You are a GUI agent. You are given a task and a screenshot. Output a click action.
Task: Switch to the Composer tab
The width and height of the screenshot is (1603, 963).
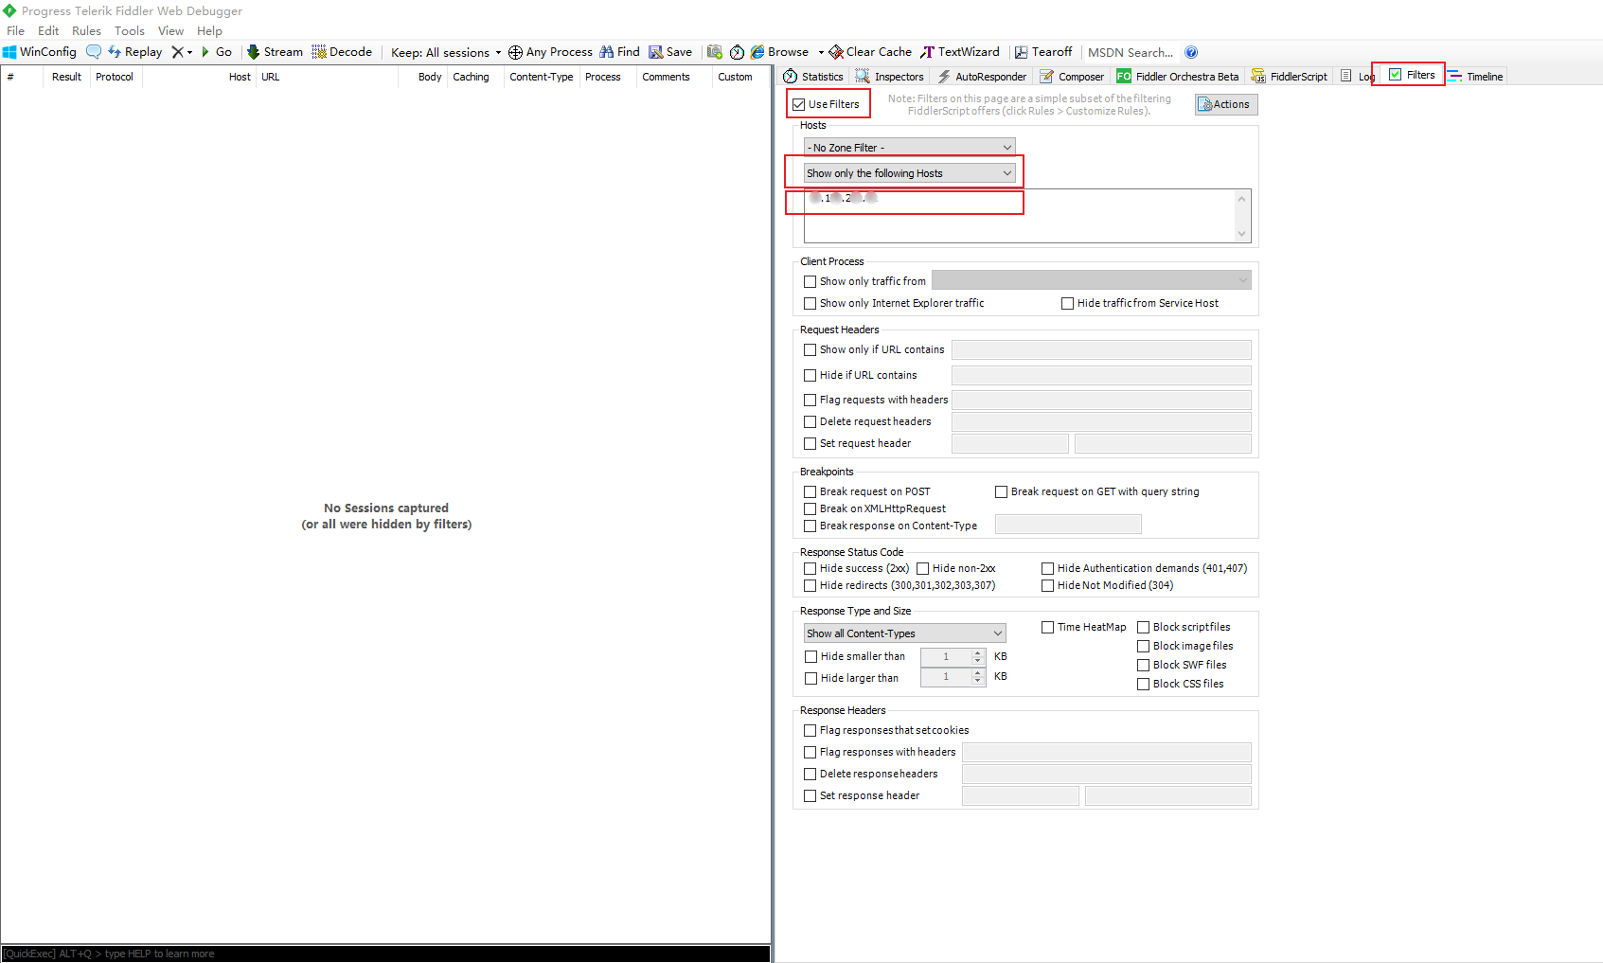pyautogui.click(x=1072, y=77)
